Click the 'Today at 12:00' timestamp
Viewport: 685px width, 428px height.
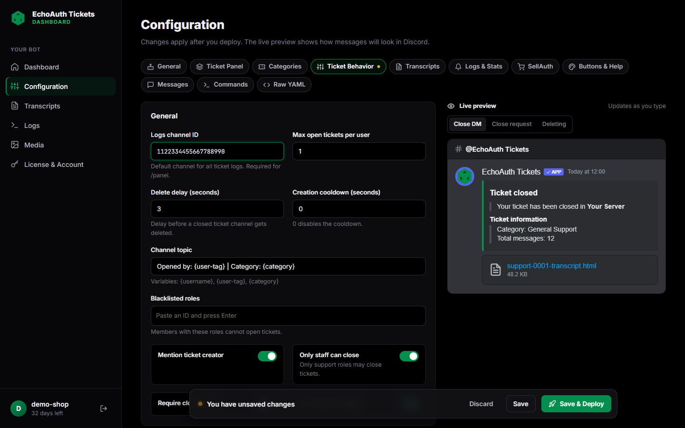coord(586,172)
